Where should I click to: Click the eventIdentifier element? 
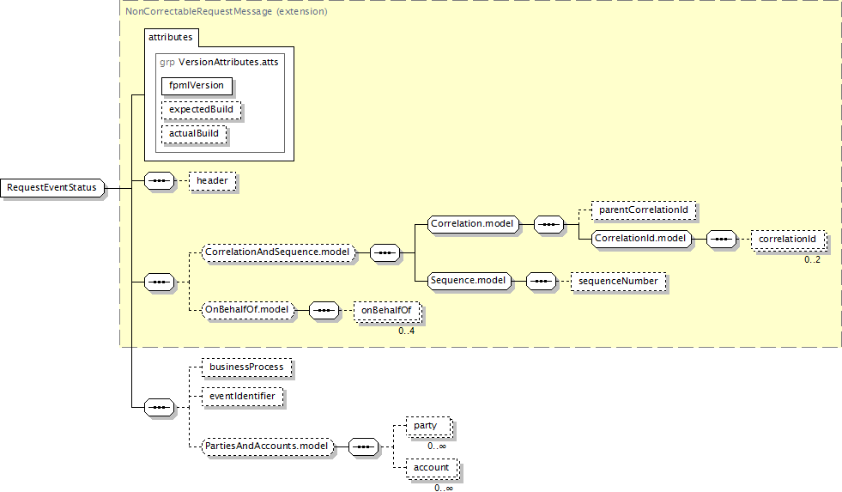pyautogui.click(x=241, y=397)
